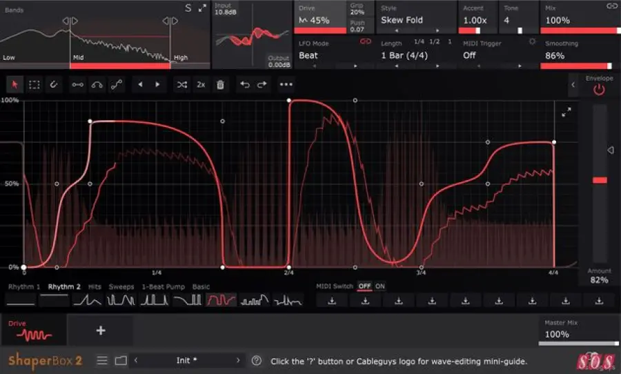Choose the pen draw tool
Screen dimensions: 621x374
pyautogui.click(x=53, y=84)
